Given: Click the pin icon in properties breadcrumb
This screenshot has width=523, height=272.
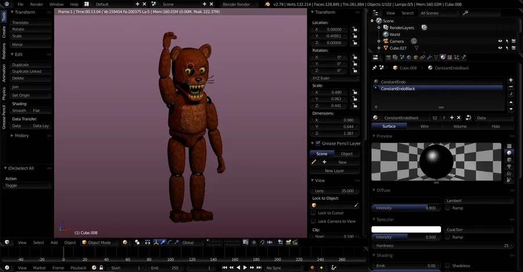Looking at the screenshot, I should [374, 68].
